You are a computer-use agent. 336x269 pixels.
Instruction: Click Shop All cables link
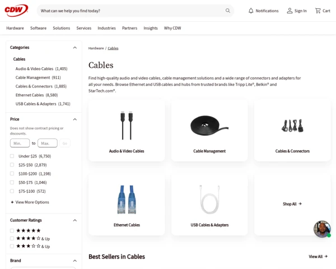coord(292,204)
